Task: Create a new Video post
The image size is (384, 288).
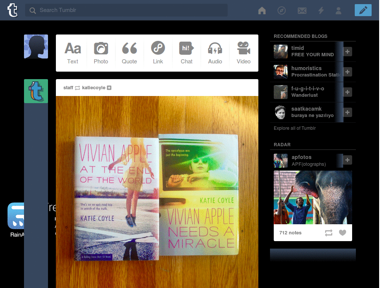Action: (243, 53)
